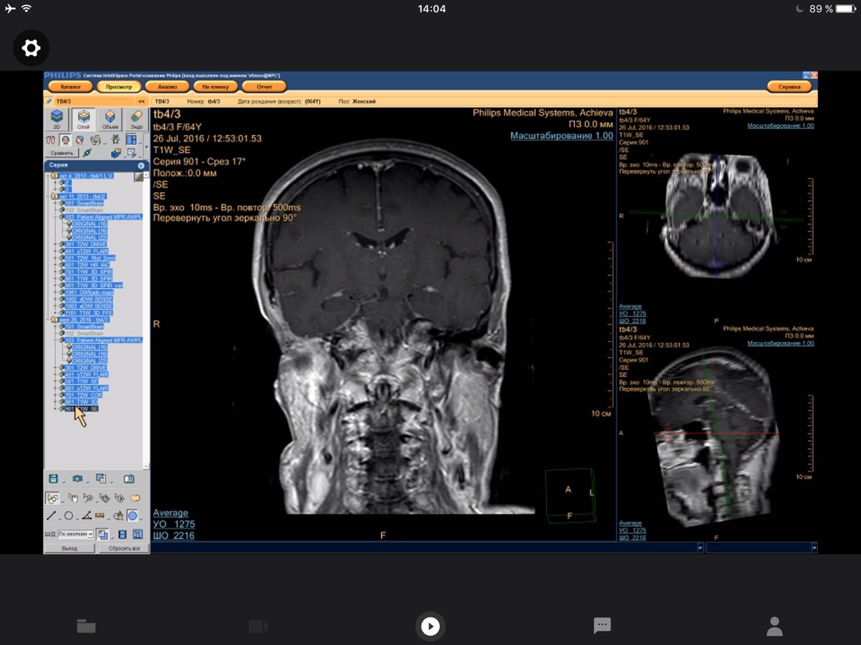Select the orange blob shape tool
Screen dimensions: 861x645
click(x=135, y=498)
